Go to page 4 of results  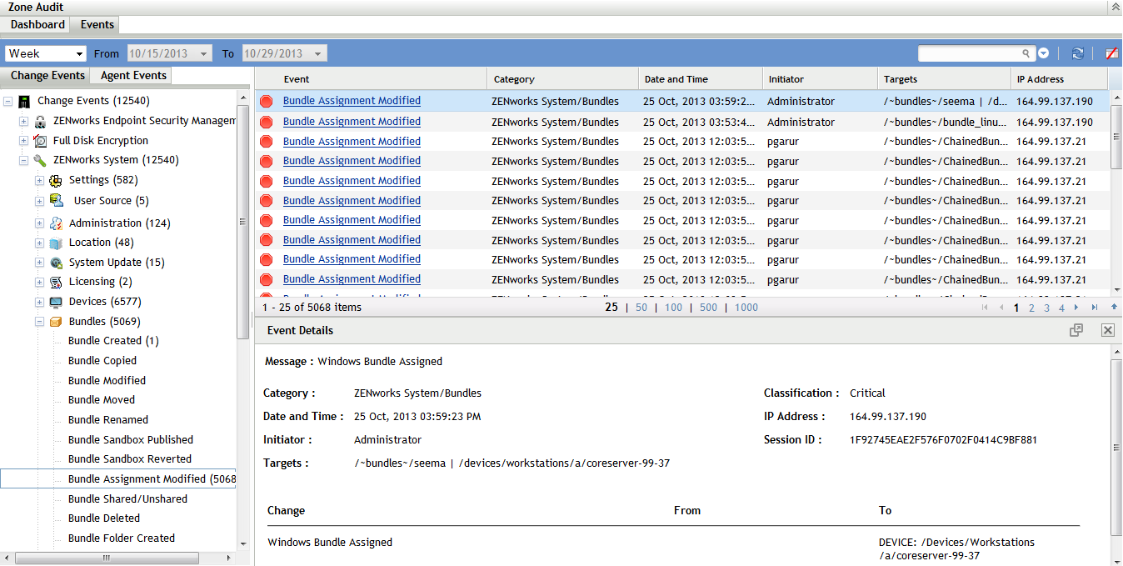1061,308
